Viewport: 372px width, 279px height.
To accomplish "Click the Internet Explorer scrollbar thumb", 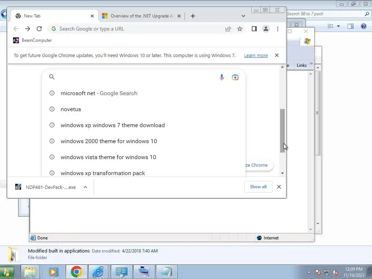I will (x=318, y=113).
